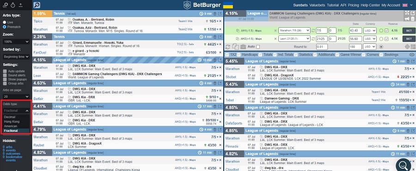Choose Decimal from the Odds type list

coord(10,117)
